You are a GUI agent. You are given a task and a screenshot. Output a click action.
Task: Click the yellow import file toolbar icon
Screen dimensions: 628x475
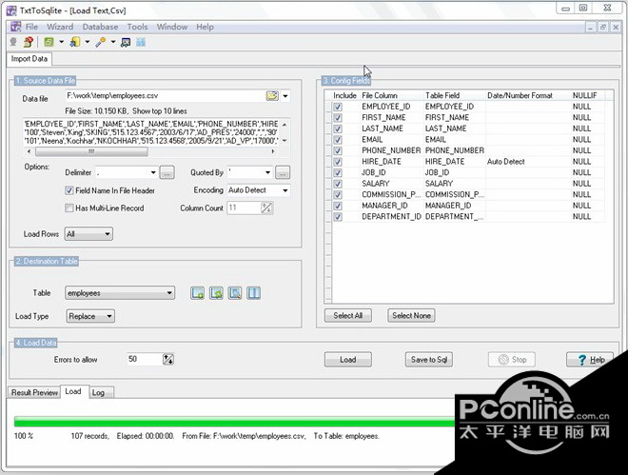click(x=75, y=42)
